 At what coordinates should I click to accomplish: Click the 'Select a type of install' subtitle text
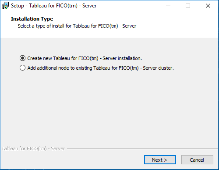tap(77, 26)
